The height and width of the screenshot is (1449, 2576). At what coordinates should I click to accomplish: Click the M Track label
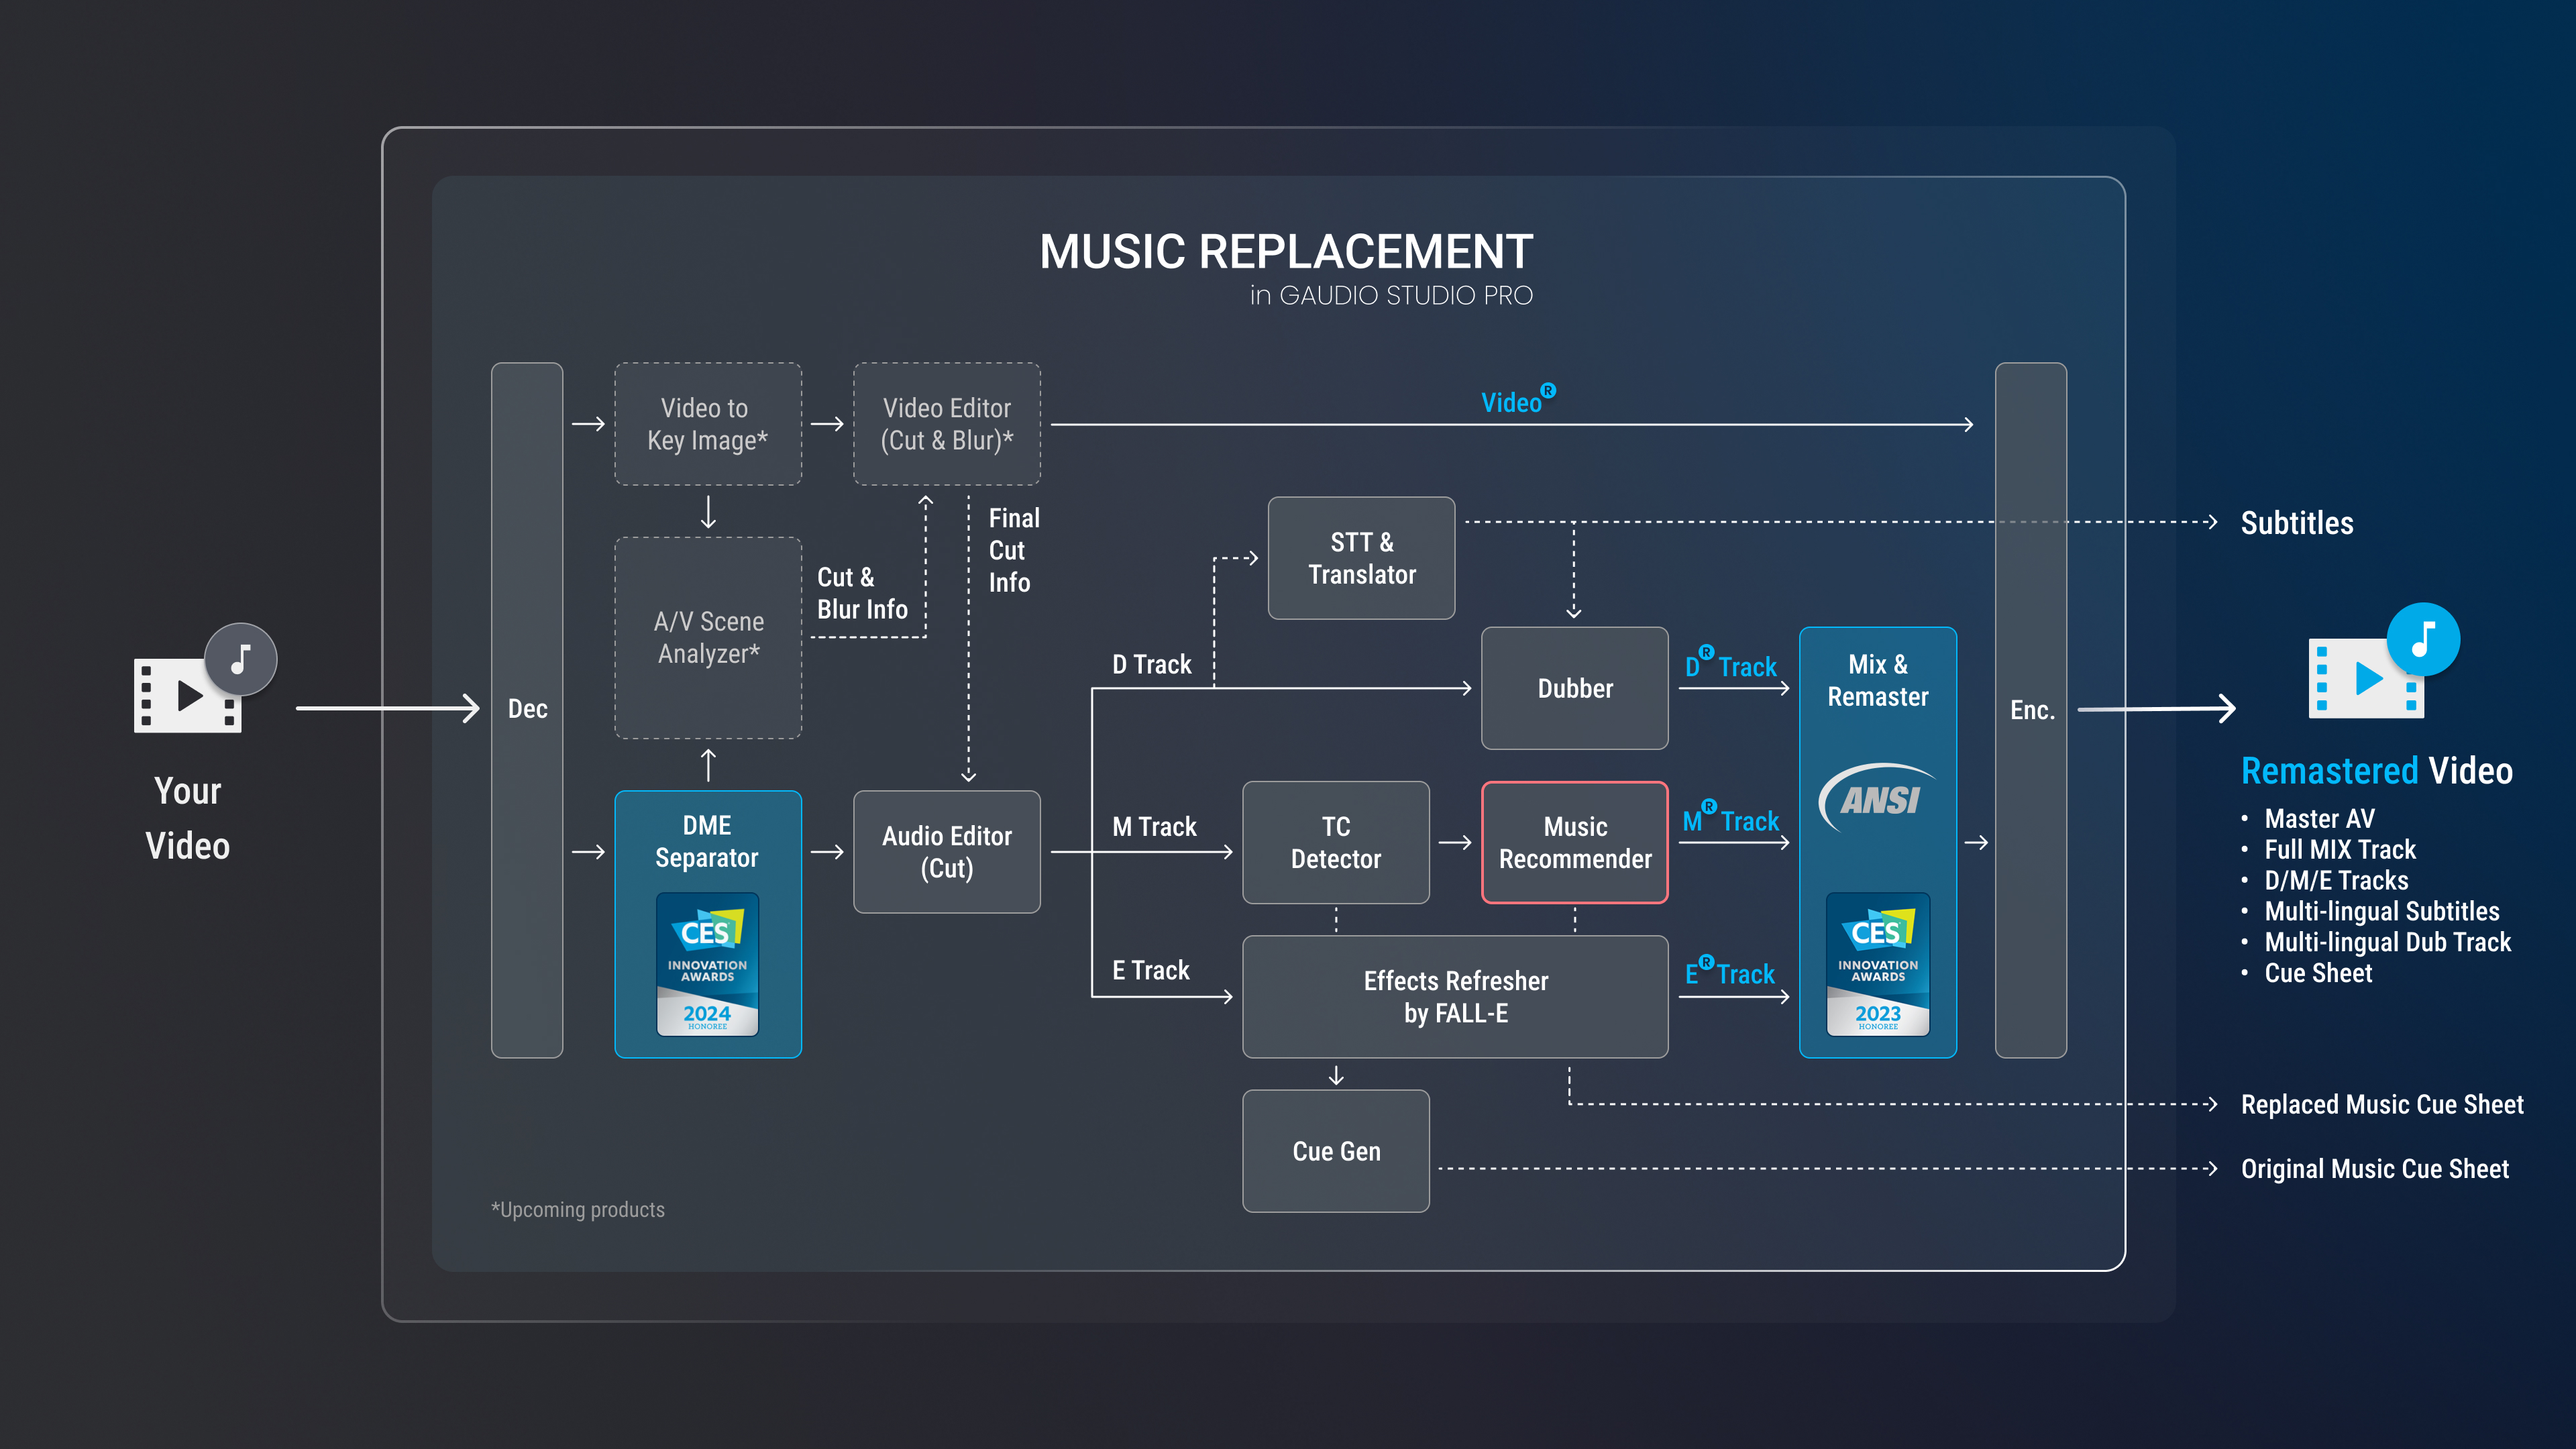[x=1154, y=827]
